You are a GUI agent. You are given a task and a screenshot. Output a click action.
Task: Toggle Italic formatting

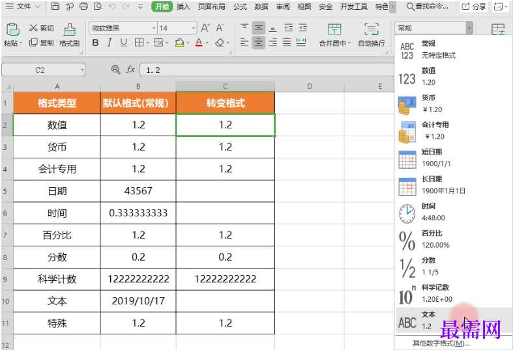pos(109,43)
